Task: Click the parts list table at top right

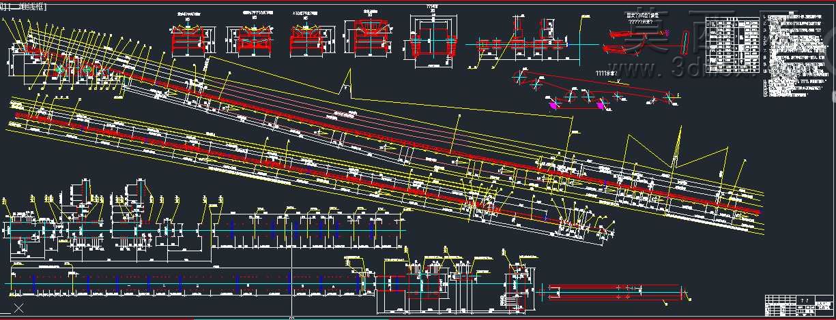Action: tap(735, 42)
